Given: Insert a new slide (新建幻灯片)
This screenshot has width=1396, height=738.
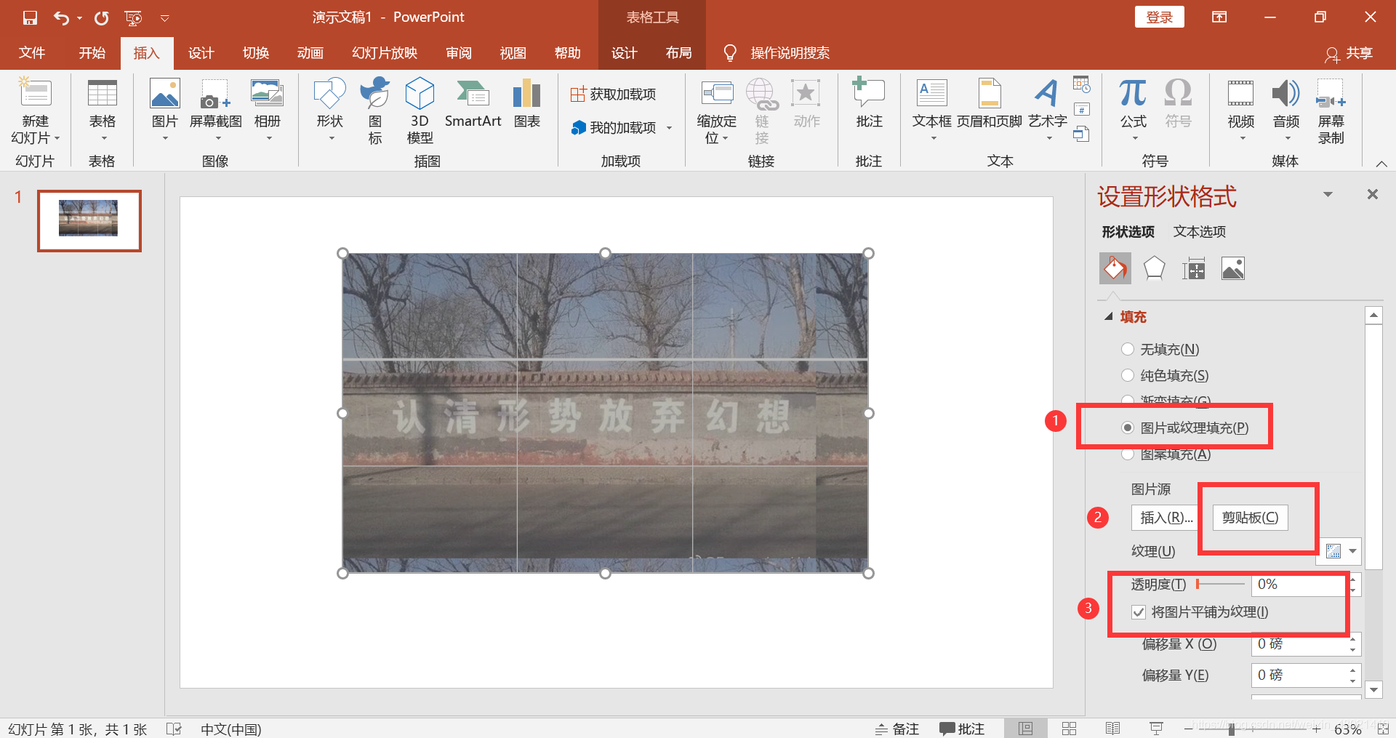Looking at the screenshot, I should click(x=35, y=111).
